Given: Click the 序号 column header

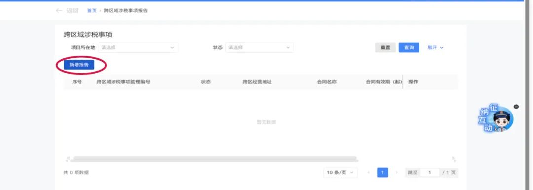Looking at the screenshot, I should point(77,82).
